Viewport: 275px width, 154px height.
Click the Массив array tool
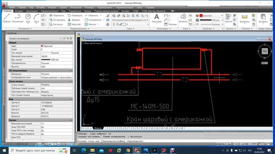pos(91,24)
